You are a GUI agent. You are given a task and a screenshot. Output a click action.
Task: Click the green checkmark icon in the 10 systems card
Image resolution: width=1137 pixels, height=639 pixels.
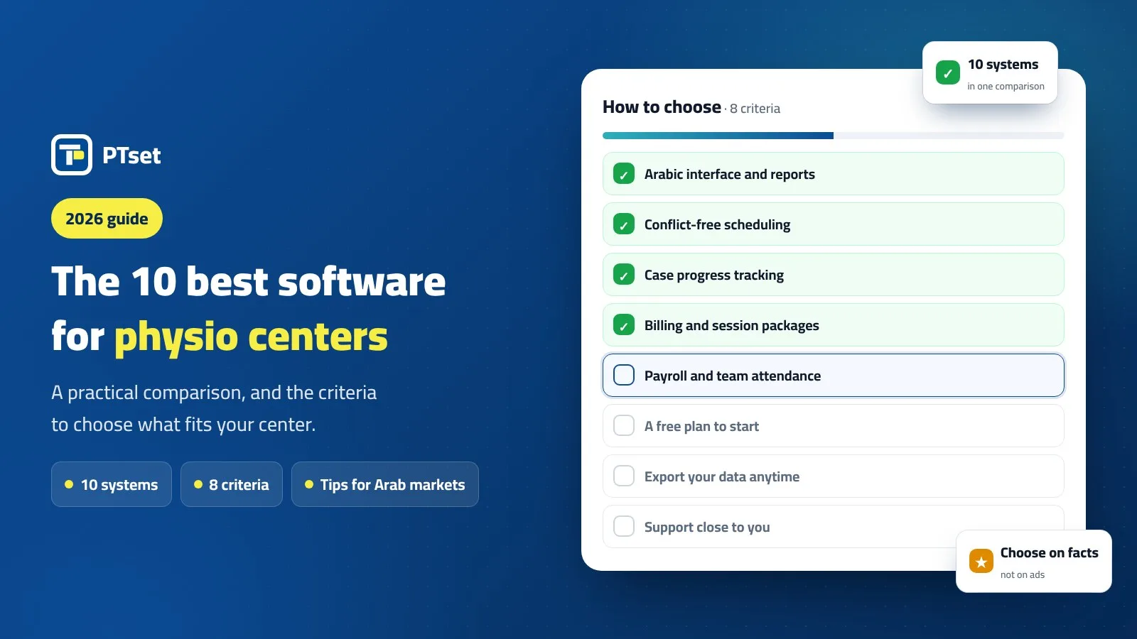948,72
